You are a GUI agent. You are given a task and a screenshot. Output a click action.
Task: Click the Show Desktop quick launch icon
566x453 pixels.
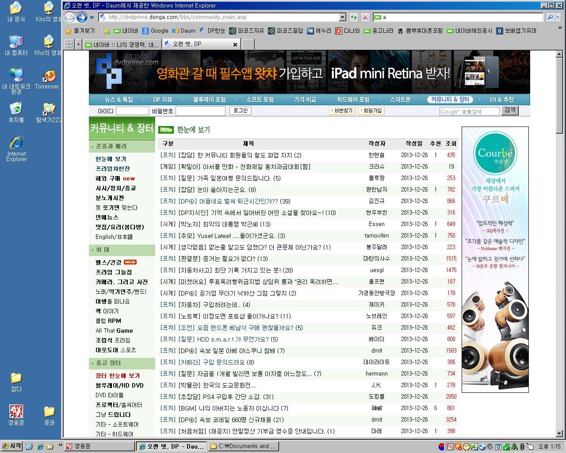pyautogui.click(x=30, y=446)
